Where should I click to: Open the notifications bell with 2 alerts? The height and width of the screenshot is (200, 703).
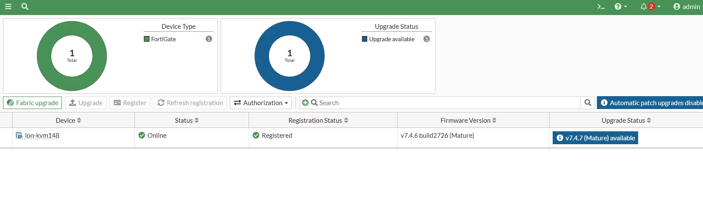[x=650, y=6]
